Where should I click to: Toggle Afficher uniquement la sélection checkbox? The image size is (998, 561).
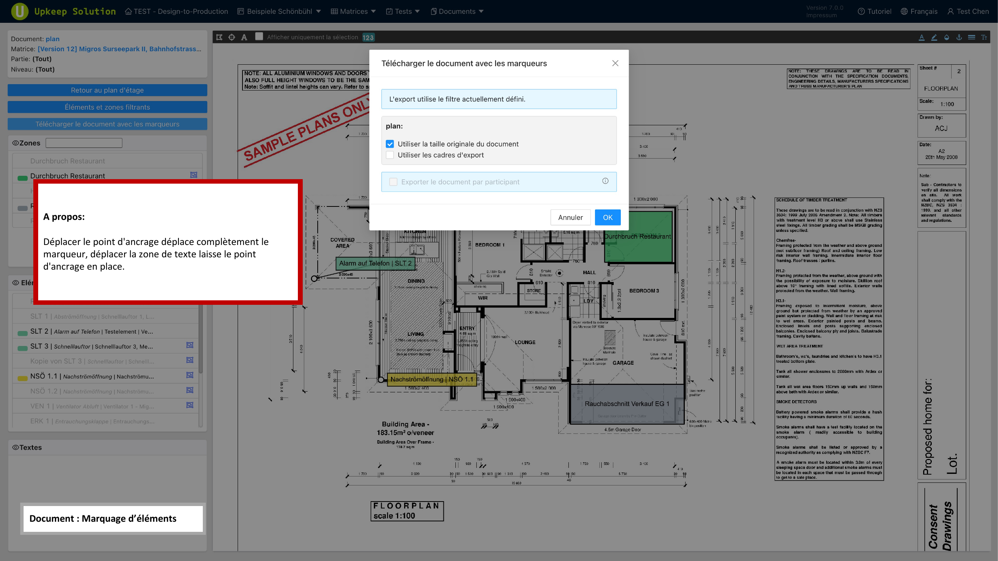(x=259, y=36)
